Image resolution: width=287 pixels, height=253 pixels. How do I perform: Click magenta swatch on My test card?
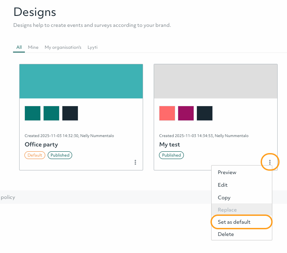point(186,113)
